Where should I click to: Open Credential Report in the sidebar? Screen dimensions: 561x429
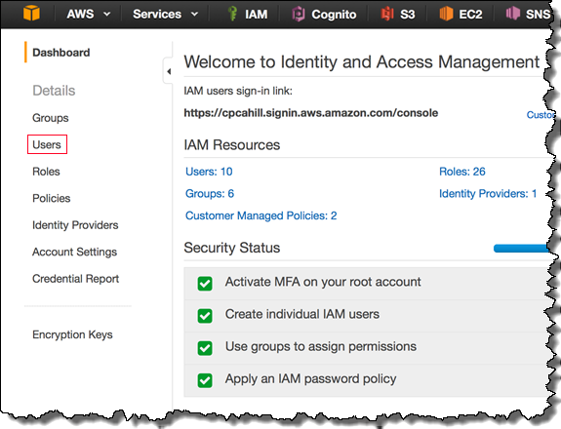pos(76,279)
